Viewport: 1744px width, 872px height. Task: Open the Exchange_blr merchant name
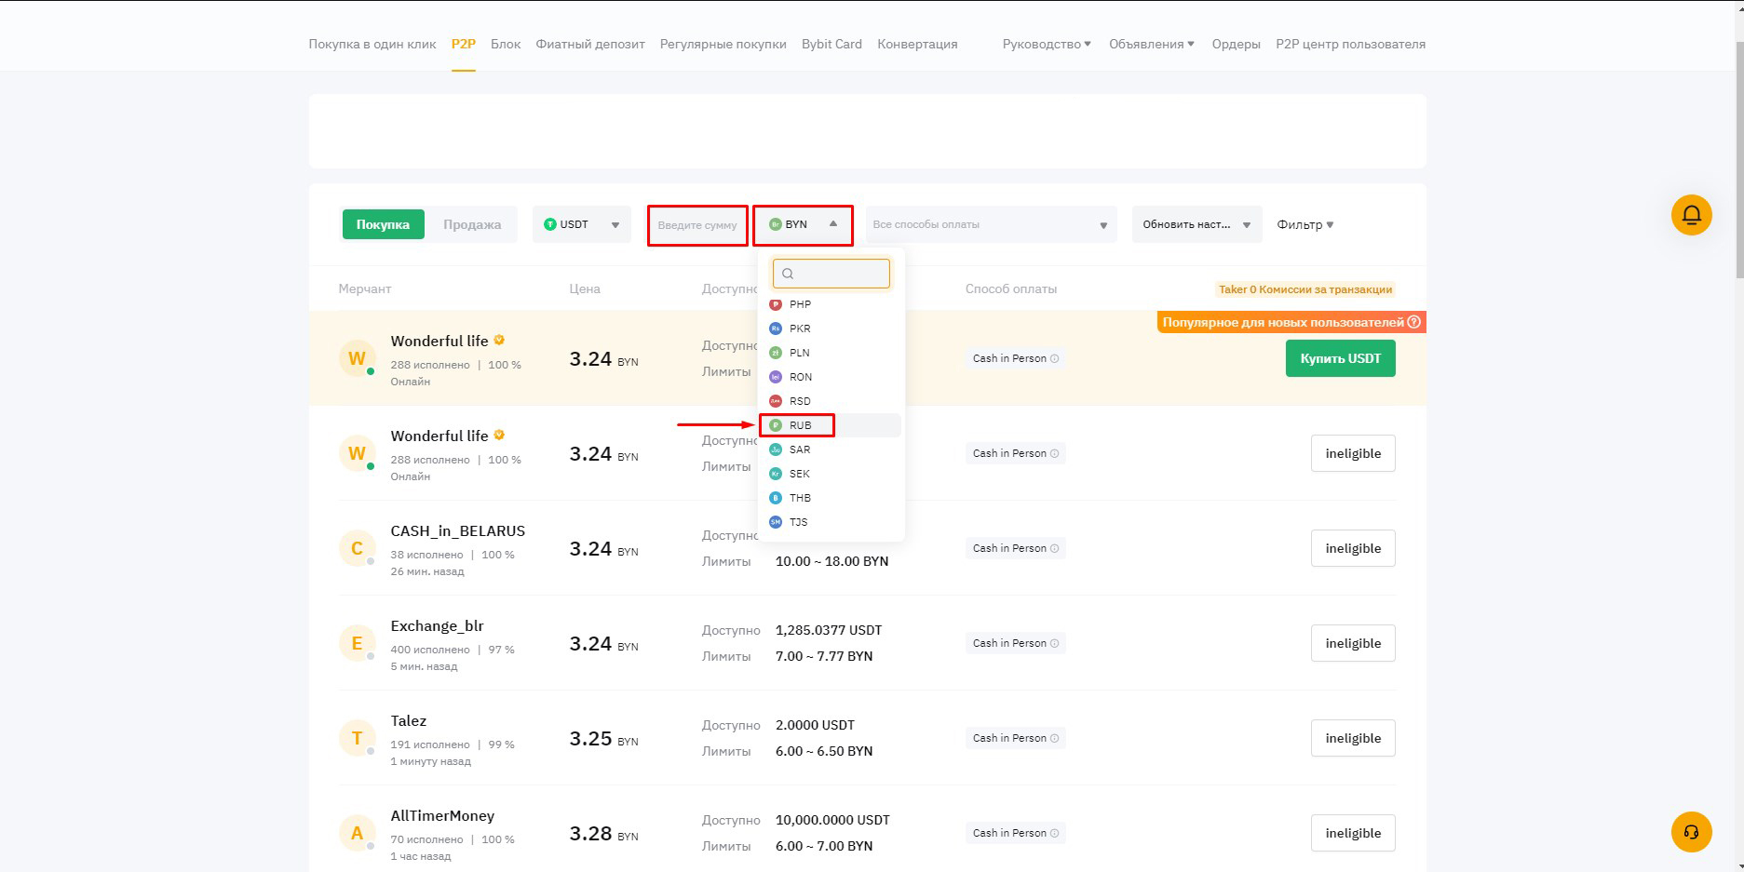(437, 625)
